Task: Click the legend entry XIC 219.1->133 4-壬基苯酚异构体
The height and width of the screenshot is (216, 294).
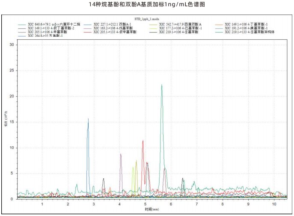Action: 245,32
